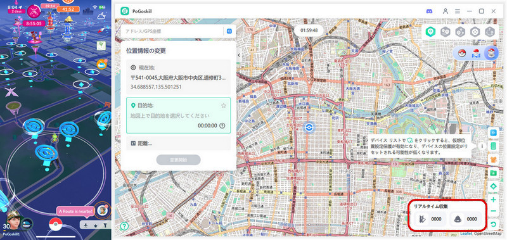The width and height of the screenshot is (507, 240).
Task: Tap the PokéStop nearest the trainer
Action: pyautogui.click(x=46, y=153)
